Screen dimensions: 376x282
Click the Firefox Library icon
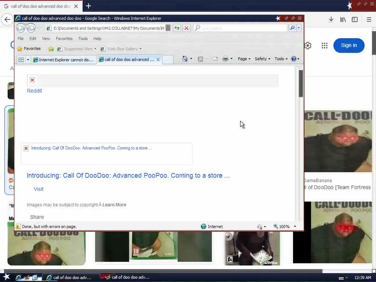[x=343, y=19]
